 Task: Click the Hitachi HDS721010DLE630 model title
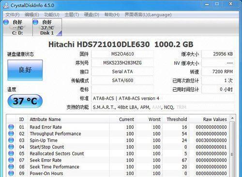coord(99,44)
